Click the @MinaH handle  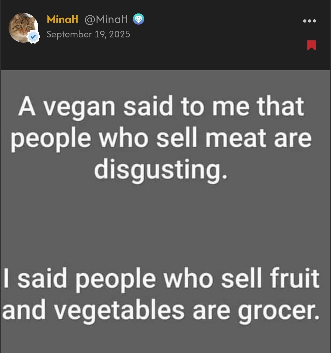[x=106, y=19]
